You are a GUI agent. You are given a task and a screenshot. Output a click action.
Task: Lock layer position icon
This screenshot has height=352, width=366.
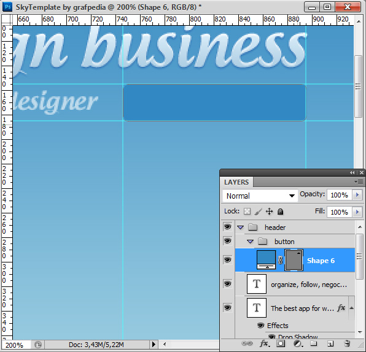[x=269, y=212]
